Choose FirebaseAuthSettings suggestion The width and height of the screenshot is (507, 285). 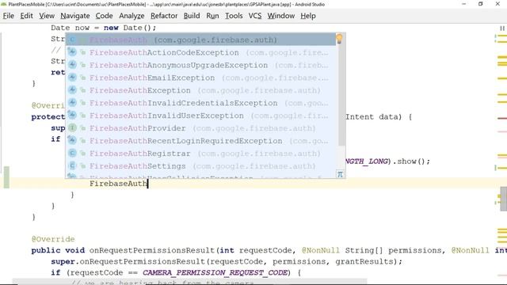pos(200,165)
